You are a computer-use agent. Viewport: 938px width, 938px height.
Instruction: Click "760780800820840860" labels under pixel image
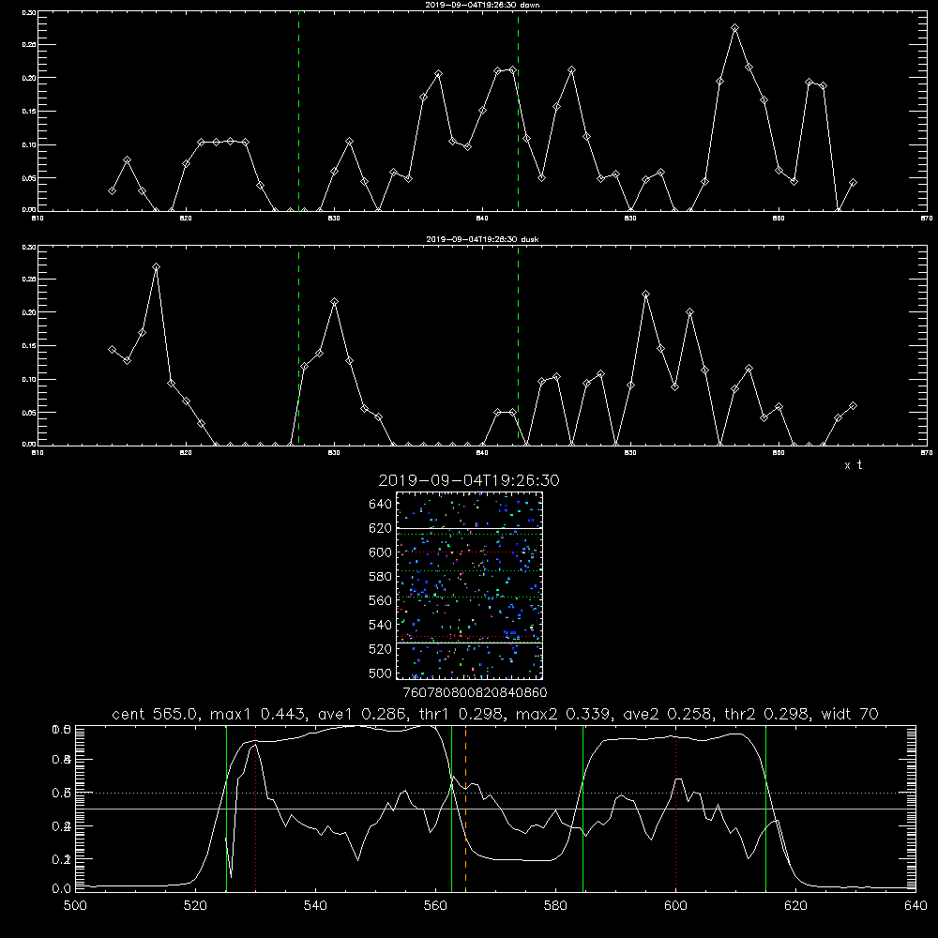click(475, 693)
